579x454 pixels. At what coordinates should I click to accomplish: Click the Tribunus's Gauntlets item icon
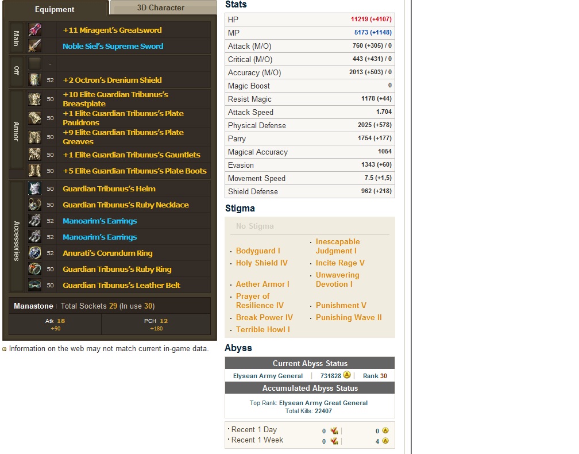34,155
